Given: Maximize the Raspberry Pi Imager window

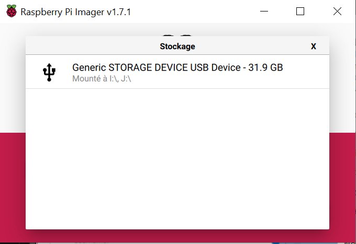Looking at the screenshot, I should point(300,11).
